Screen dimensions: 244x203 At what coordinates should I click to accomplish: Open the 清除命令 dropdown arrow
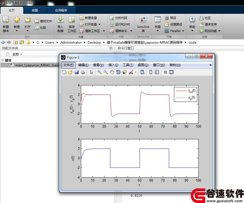pyautogui.click(x=131, y=31)
